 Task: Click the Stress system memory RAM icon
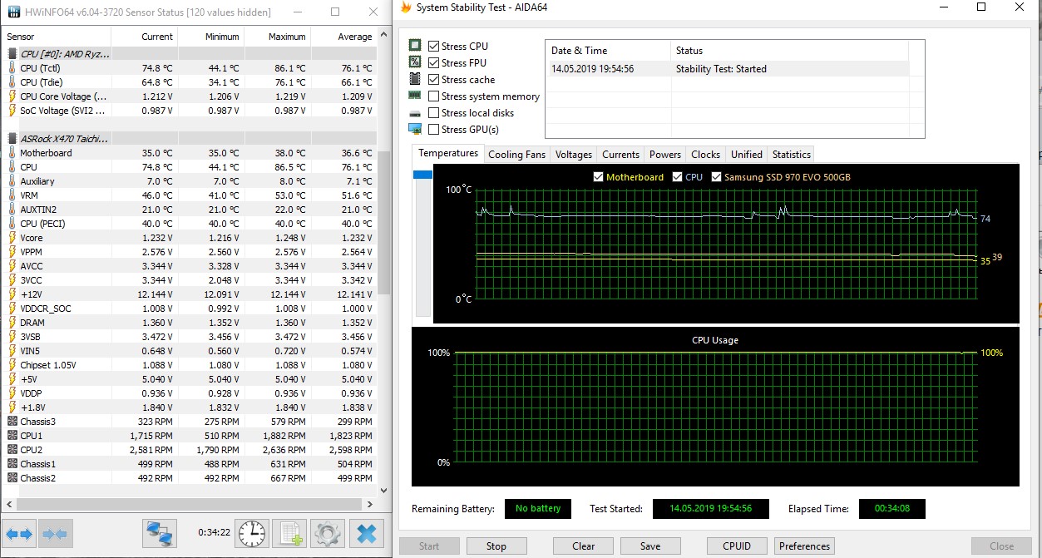point(415,96)
